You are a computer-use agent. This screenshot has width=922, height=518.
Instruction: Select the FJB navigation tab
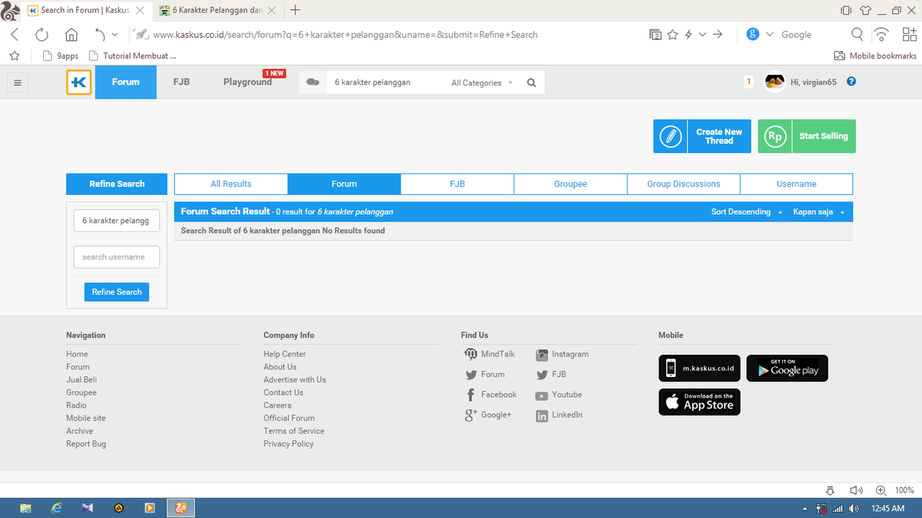click(182, 82)
